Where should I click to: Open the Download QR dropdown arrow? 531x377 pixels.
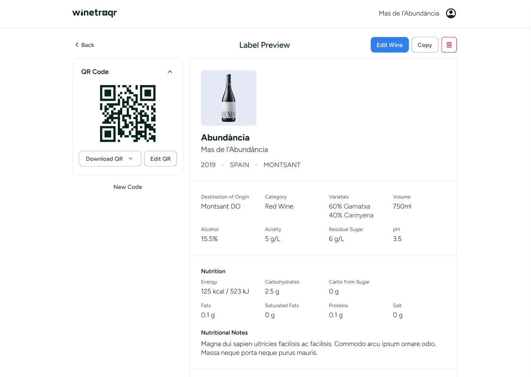coord(131,159)
